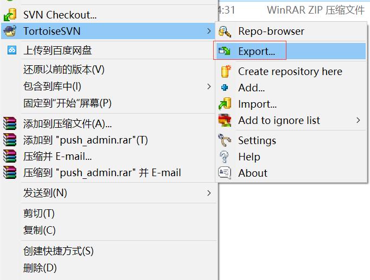Click the Repo-browser magnifier icon
The height and width of the screenshot is (280, 370).
pyautogui.click(x=225, y=32)
